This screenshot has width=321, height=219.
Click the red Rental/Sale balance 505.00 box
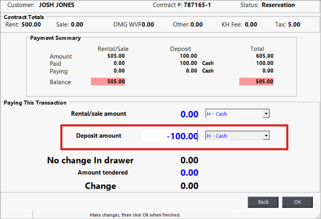(108, 82)
